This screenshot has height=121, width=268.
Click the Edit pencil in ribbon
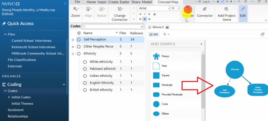click(x=243, y=9)
